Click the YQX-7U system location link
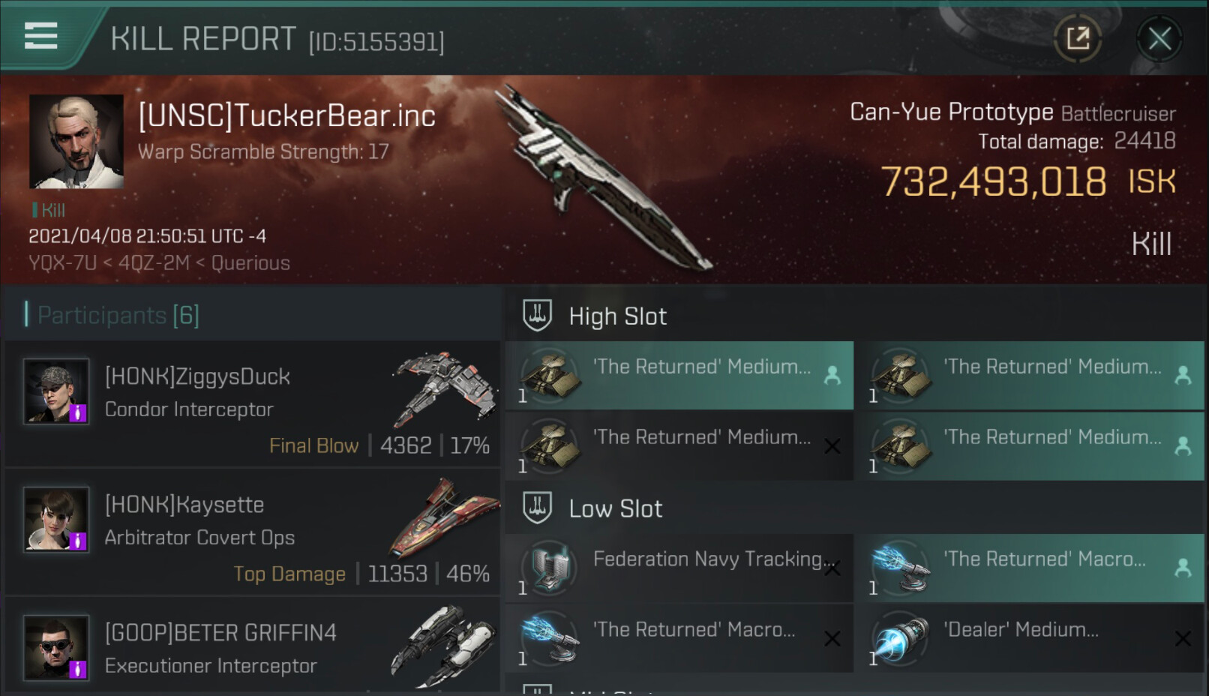The image size is (1209, 696). [63, 263]
